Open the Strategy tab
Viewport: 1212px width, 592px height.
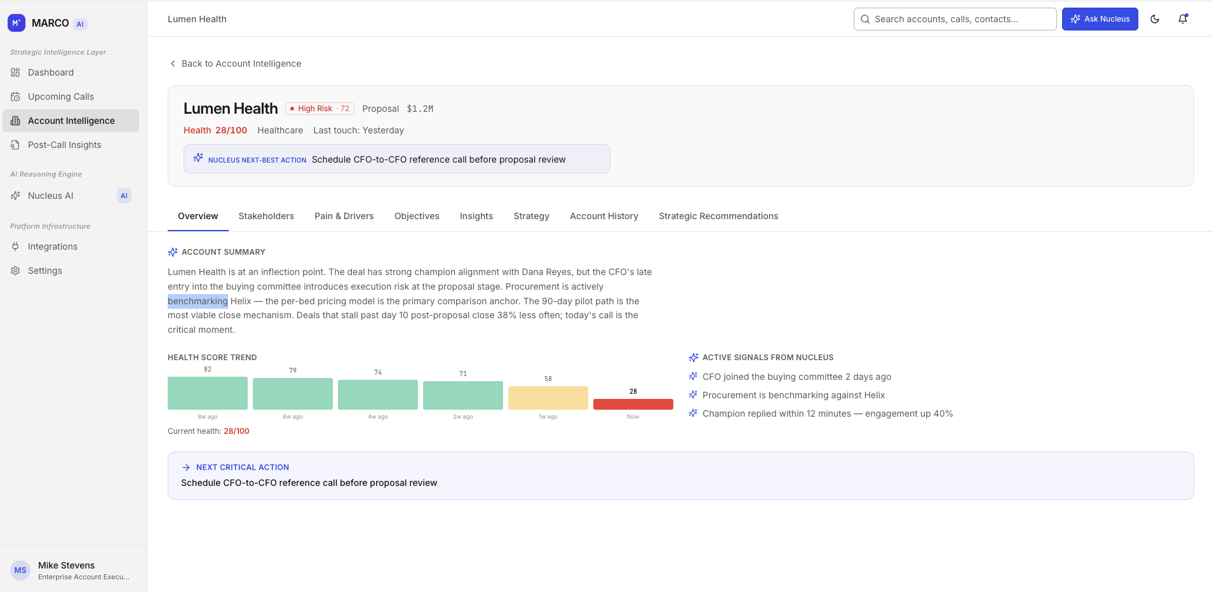point(532,216)
